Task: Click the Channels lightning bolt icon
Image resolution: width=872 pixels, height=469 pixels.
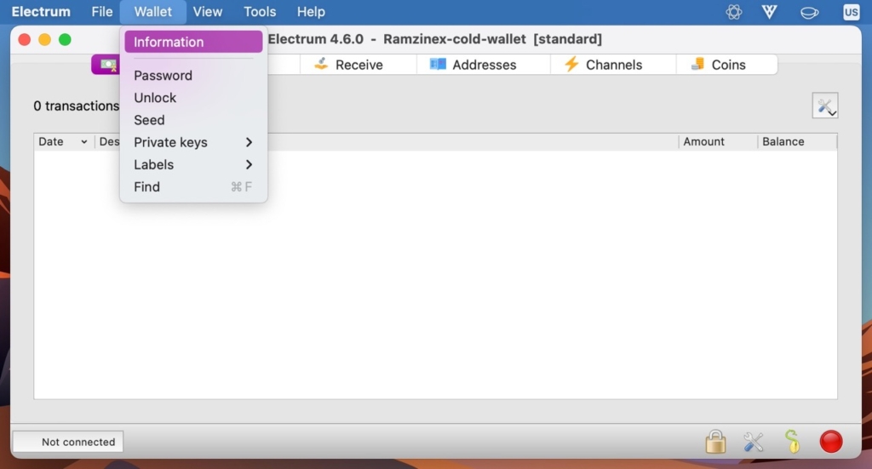Action: (x=571, y=64)
